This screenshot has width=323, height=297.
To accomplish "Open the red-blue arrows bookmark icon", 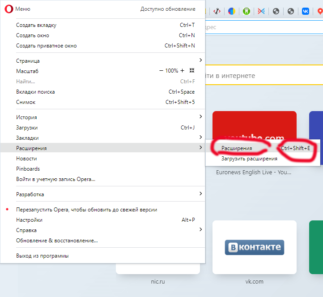I will (x=261, y=11).
